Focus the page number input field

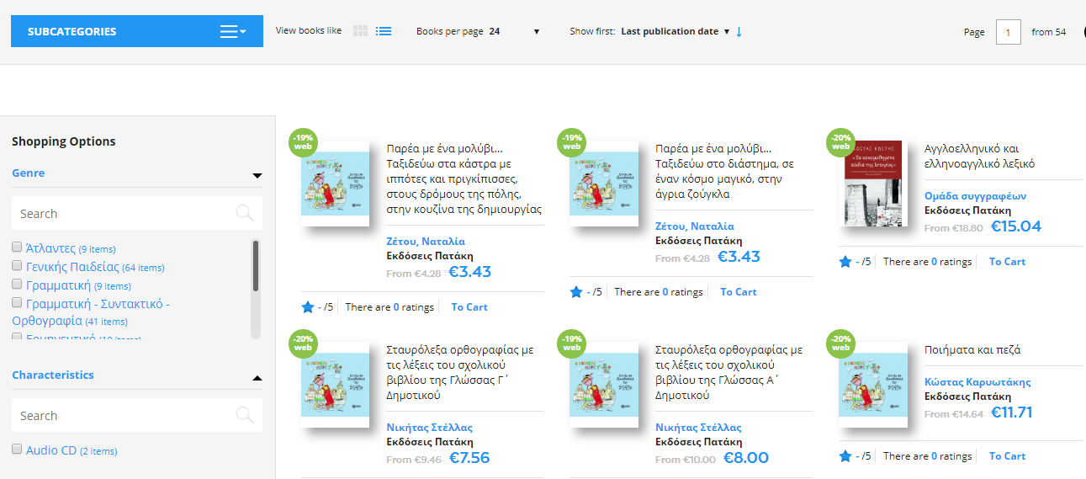[x=1008, y=32]
